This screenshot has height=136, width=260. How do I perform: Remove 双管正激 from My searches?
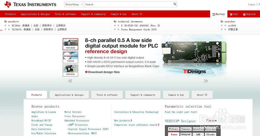[225, 29]
